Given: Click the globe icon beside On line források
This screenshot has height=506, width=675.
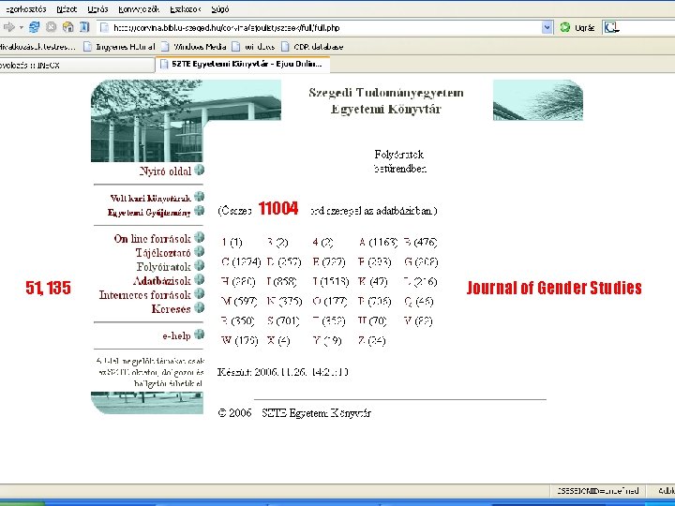Looking at the screenshot, I should [x=199, y=237].
